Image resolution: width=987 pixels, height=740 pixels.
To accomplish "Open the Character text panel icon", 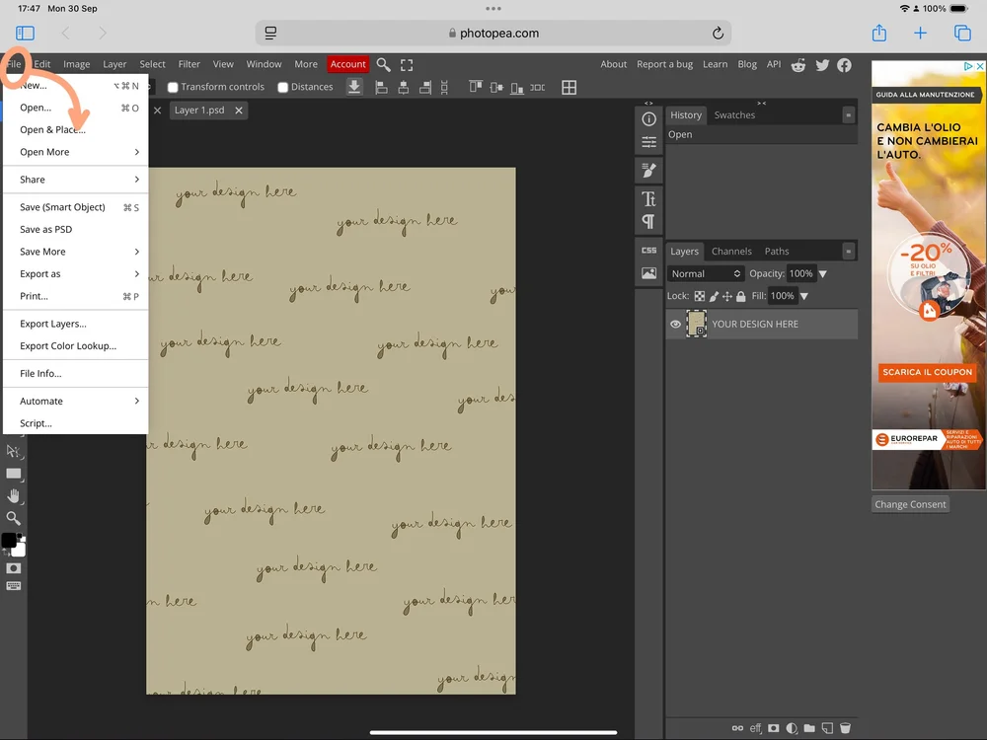I will [648, 199].
